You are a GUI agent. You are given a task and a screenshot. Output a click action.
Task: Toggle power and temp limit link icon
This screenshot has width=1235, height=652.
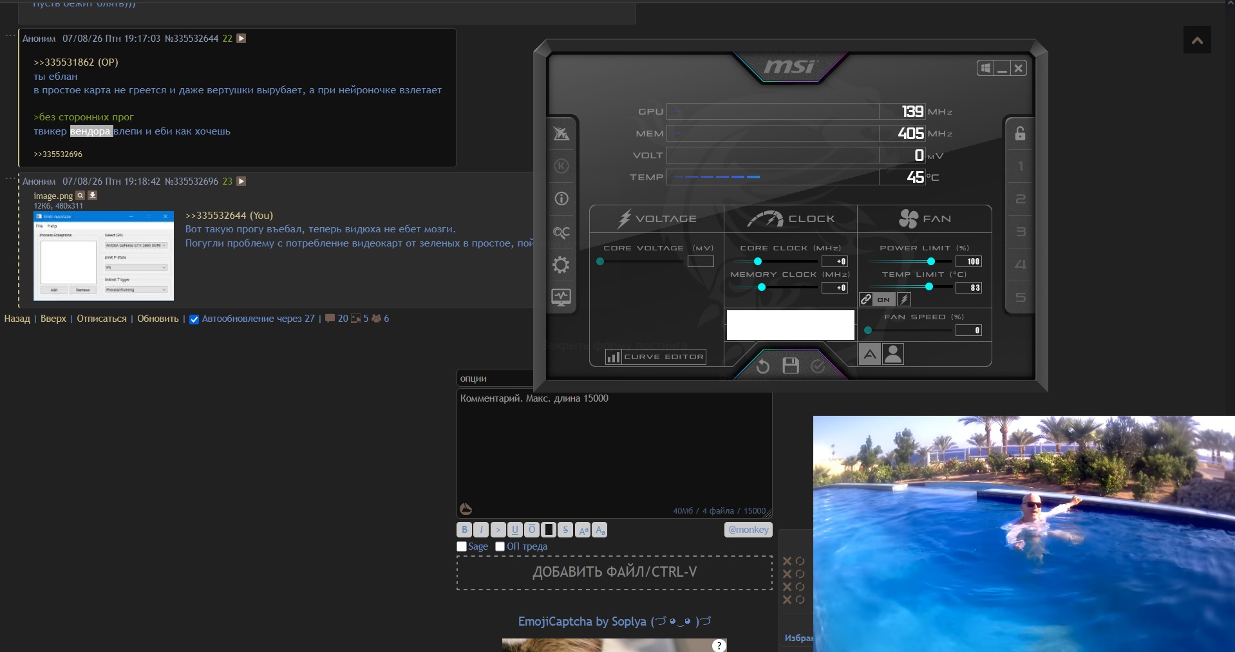866,299
